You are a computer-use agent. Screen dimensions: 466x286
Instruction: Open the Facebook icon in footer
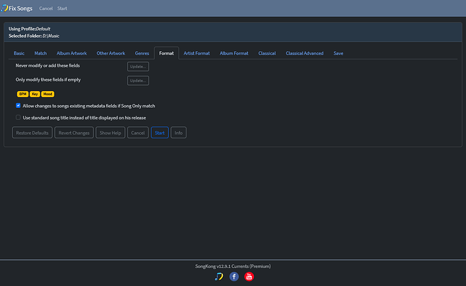point(234,277)
